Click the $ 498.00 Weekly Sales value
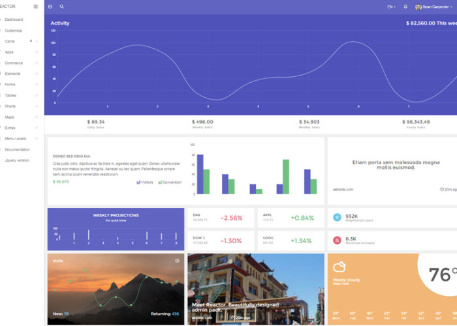Image resolution: width=457 pixels, height=326 pixels. 202,122
